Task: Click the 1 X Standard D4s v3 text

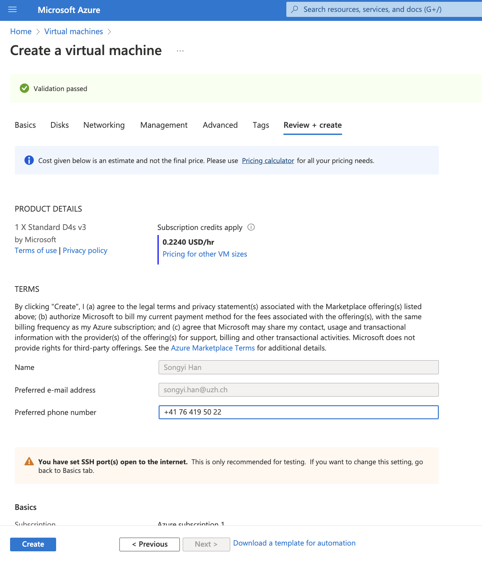Action: tap(50, 227)
